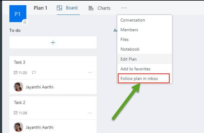Choose Add to favorites
Viewport: 204px width, 133px height.
coord(145,69)
